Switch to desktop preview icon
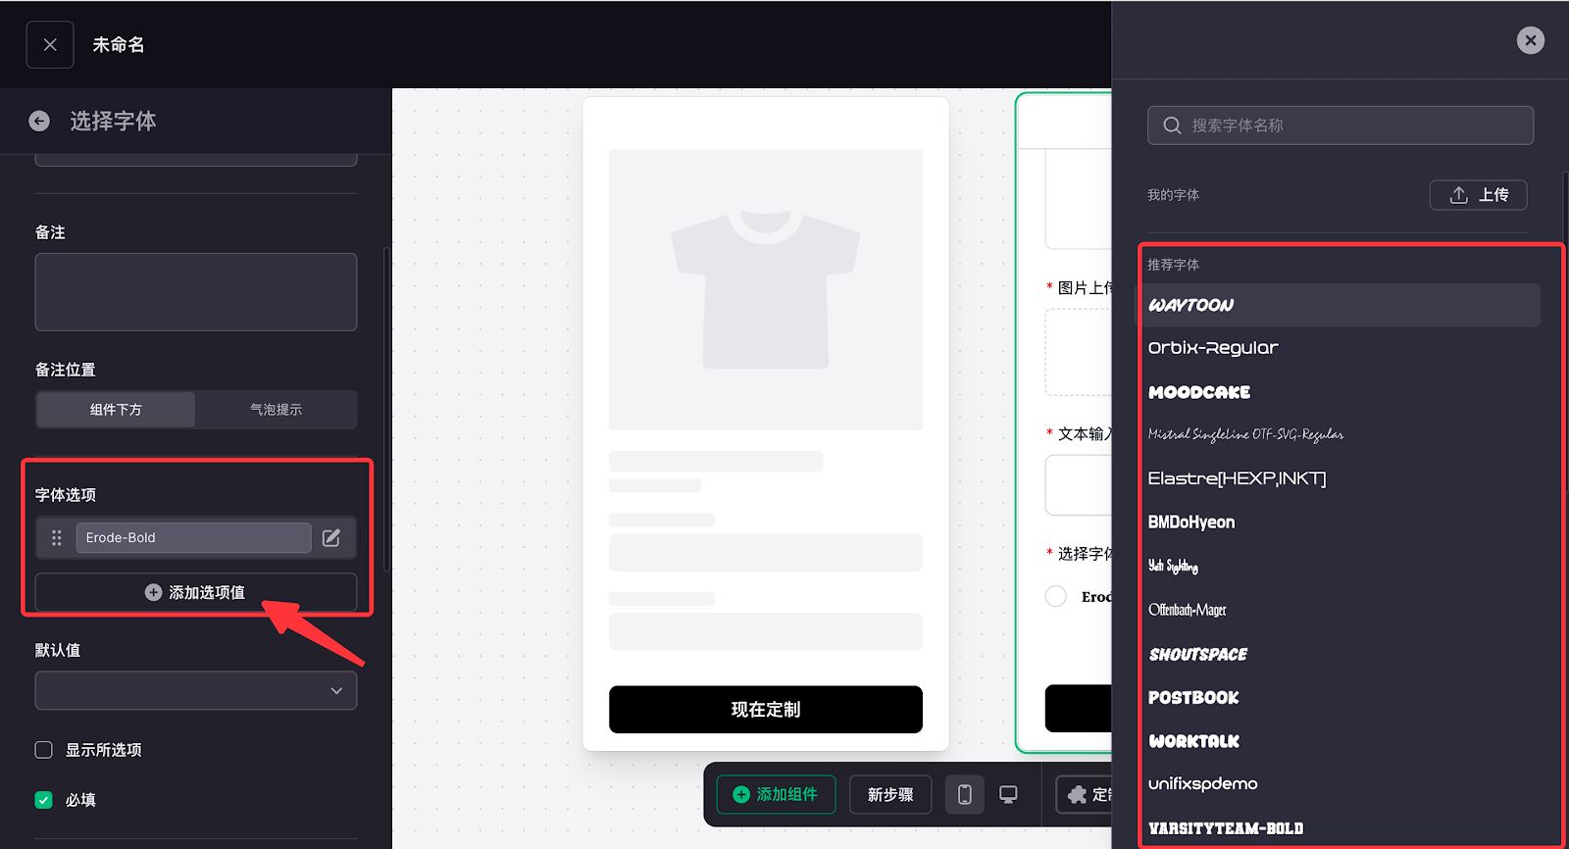 [x=1008, y=794]
